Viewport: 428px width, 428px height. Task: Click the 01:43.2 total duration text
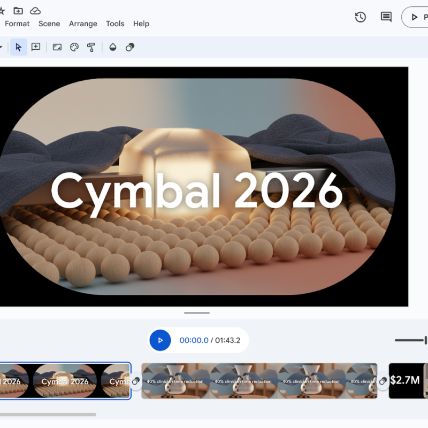[227, 340]
